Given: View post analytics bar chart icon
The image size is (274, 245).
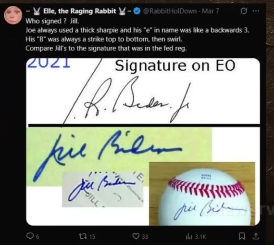Looking at the screenshot, I should (189, 236).
